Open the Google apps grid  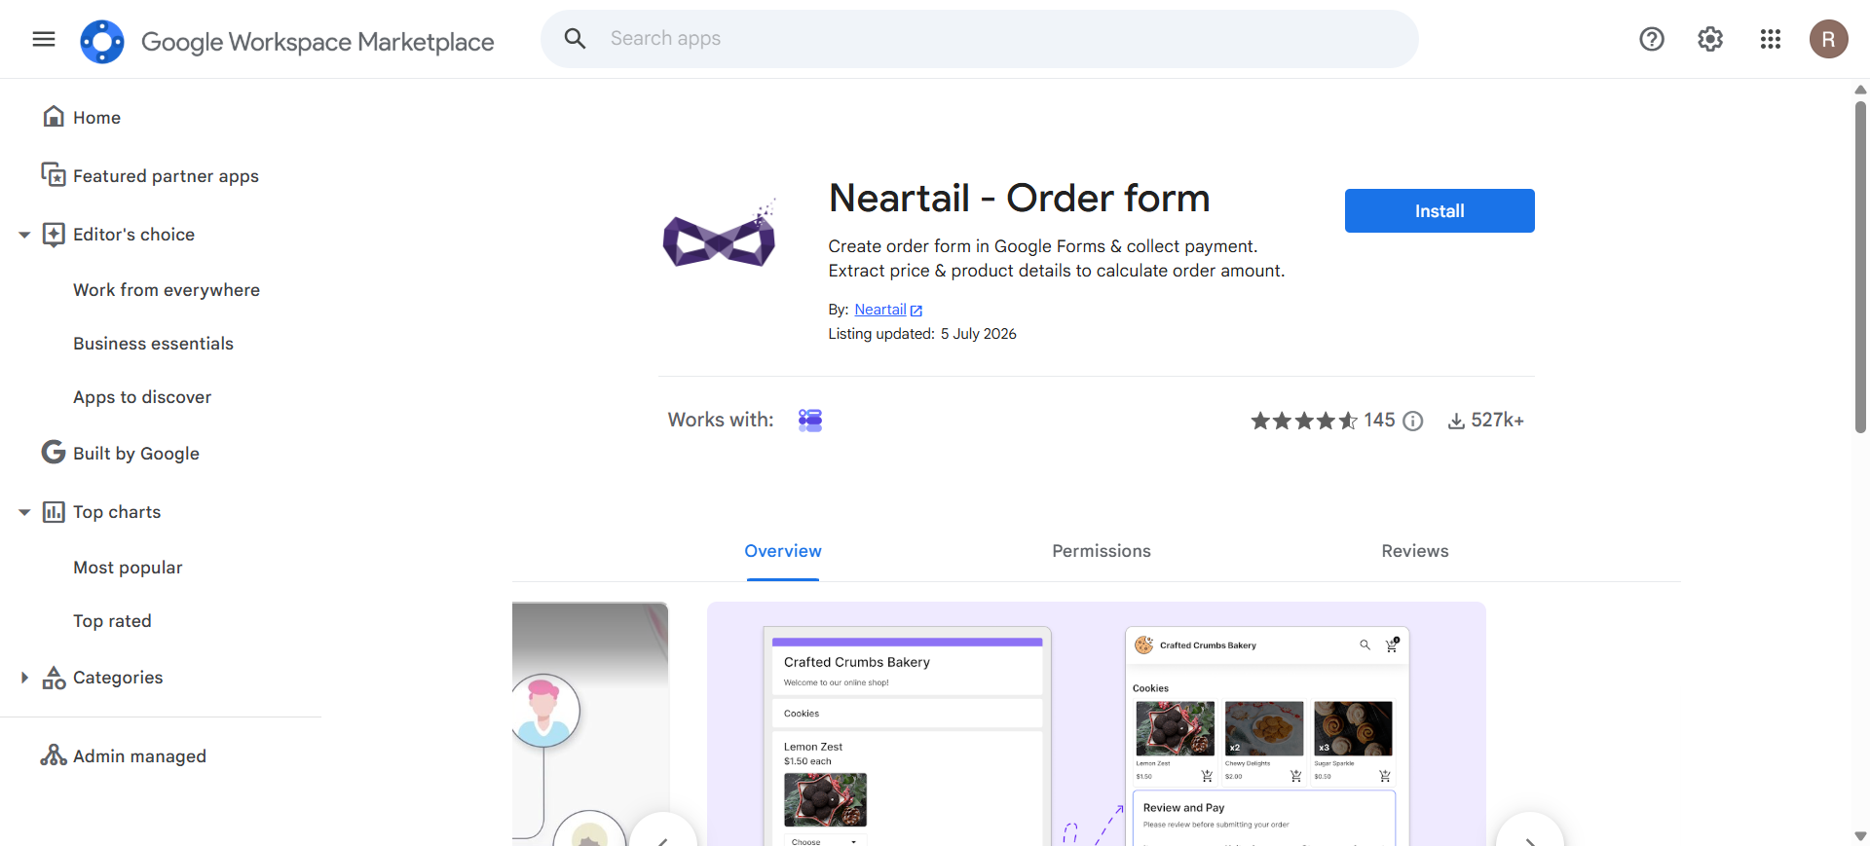click(1771, 39)
